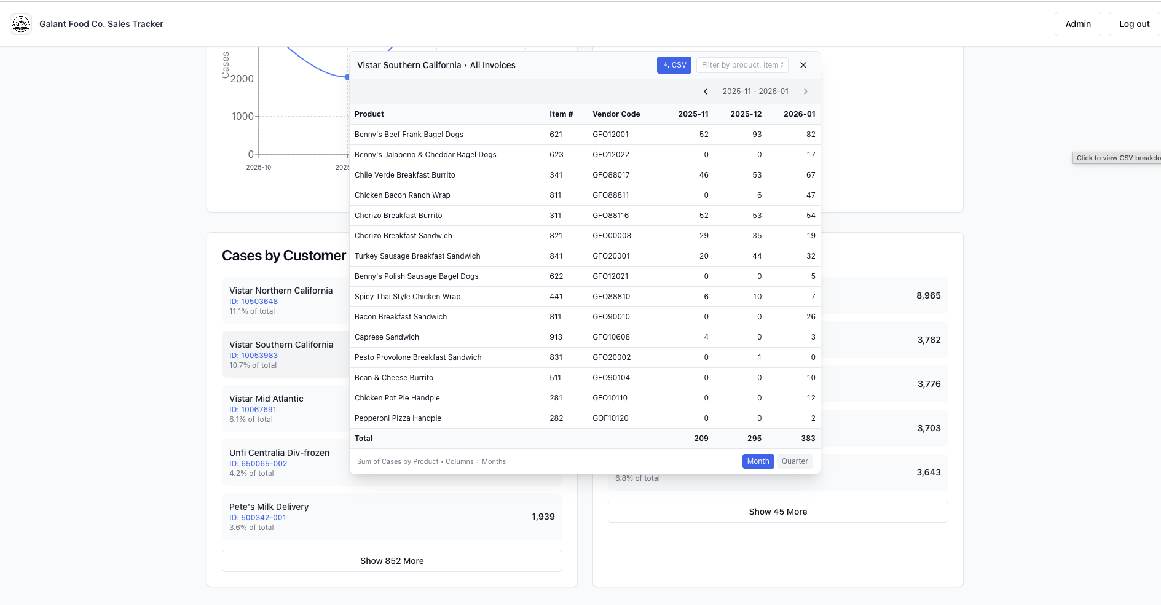
Task: Click the 8,965 cases value
Action: pos(929,295)
